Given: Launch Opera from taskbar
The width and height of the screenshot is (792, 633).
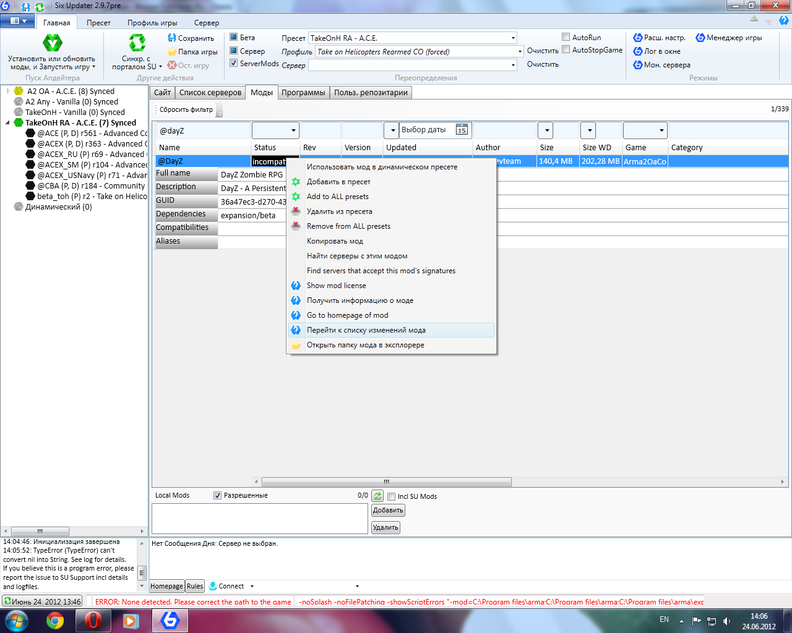Looking at the screenshot, I should coord(93,621).
